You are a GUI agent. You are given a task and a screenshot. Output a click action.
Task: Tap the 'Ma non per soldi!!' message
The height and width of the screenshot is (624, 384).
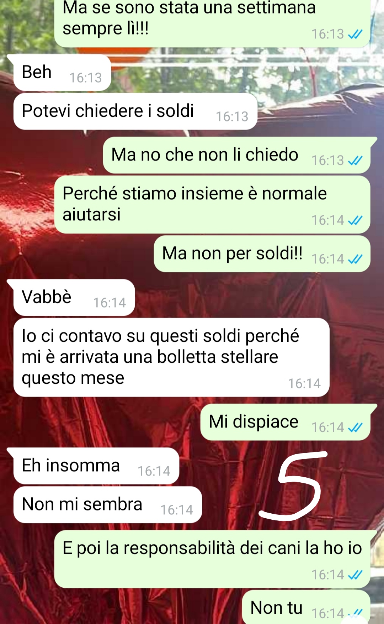point(262,254)
